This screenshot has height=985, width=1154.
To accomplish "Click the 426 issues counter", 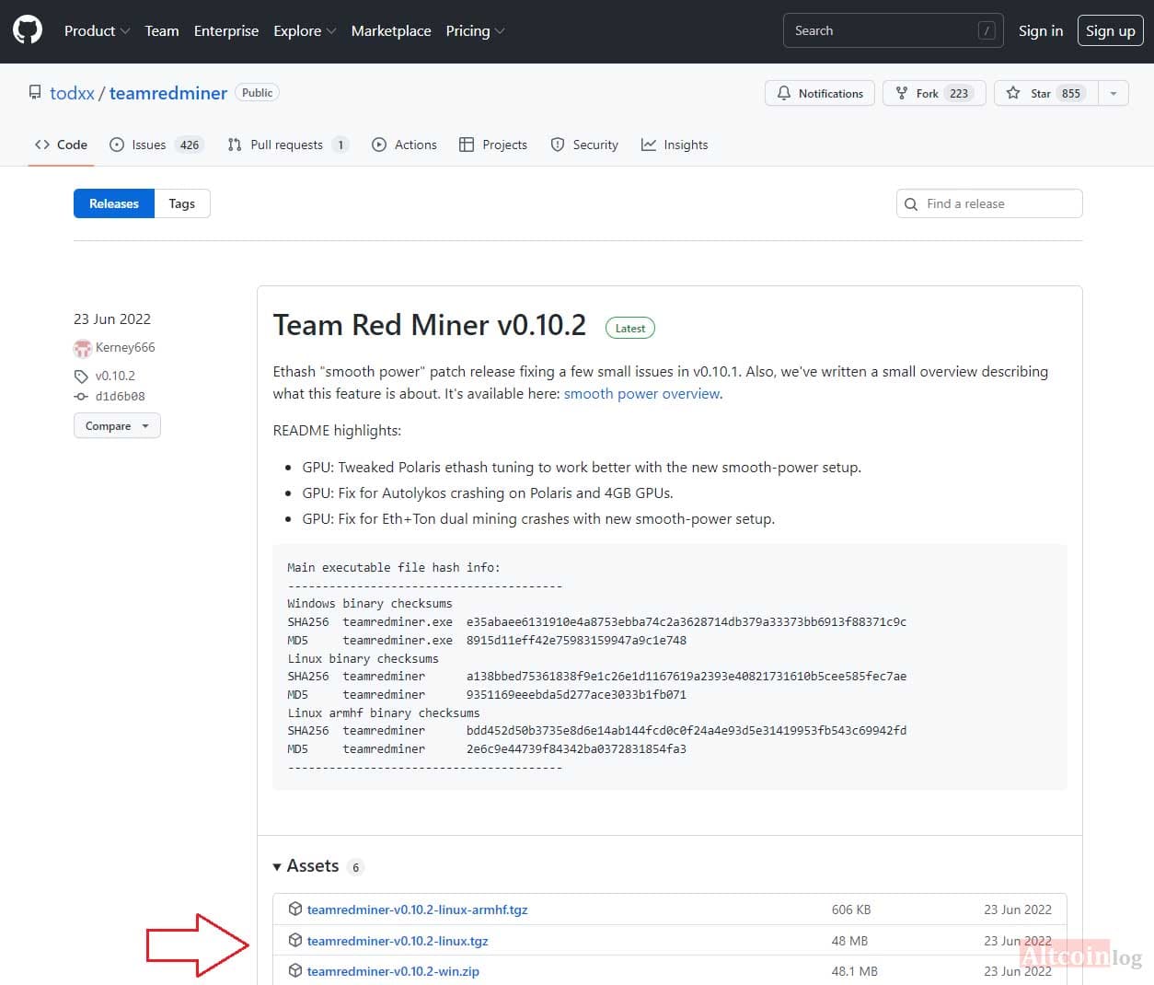I will pyautogui.click(x=190, y=145).
